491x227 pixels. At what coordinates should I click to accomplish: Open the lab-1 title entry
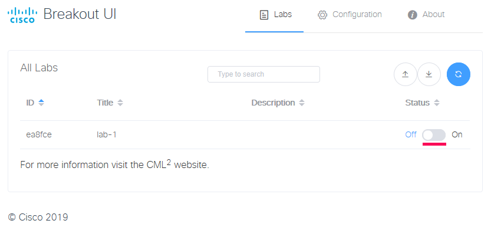(x=107, y=135)
